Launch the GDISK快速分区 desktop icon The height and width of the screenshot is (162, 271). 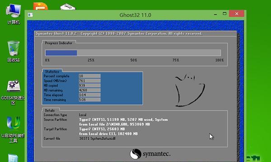pos(13,92)
